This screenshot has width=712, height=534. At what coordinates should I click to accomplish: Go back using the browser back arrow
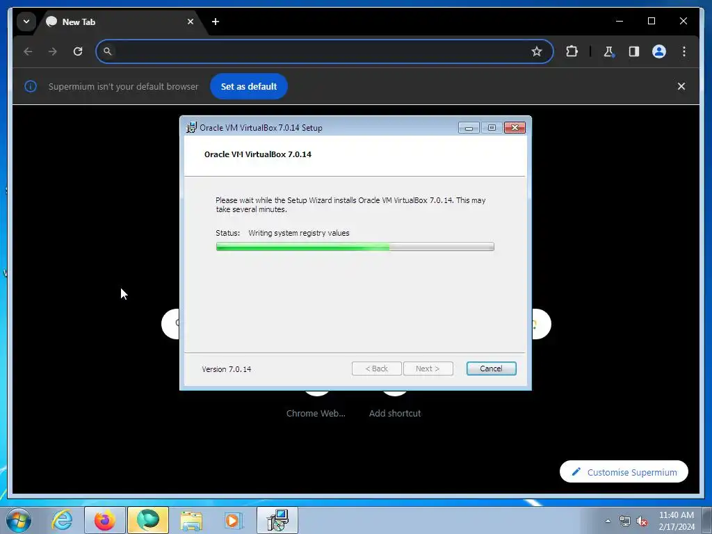point(28,51)
